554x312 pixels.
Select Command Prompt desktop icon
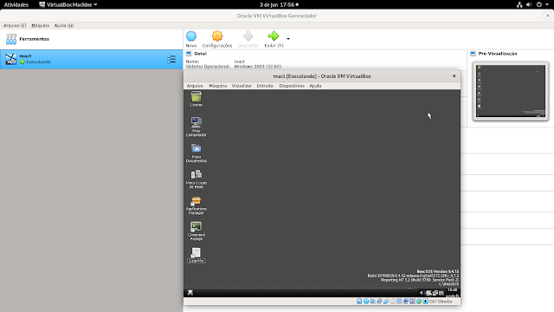click(196, 231)
